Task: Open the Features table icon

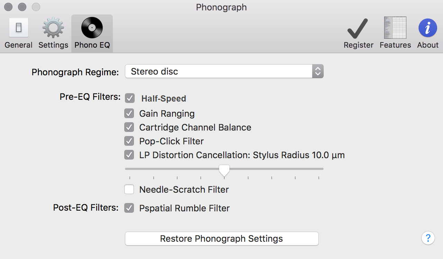Action: coord(395,33)
